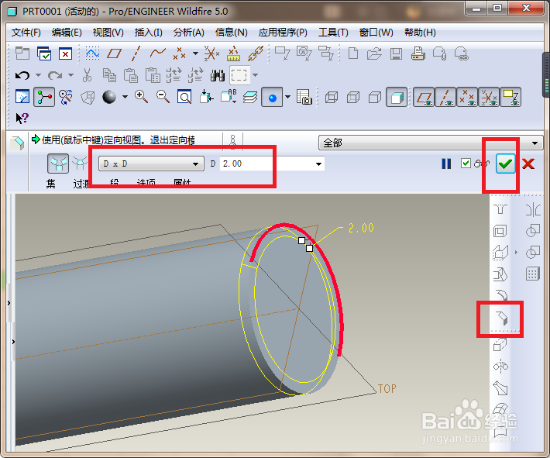Open the 工具(T) menu
Viewport: 550px width, 458px height.
(333, 33)
